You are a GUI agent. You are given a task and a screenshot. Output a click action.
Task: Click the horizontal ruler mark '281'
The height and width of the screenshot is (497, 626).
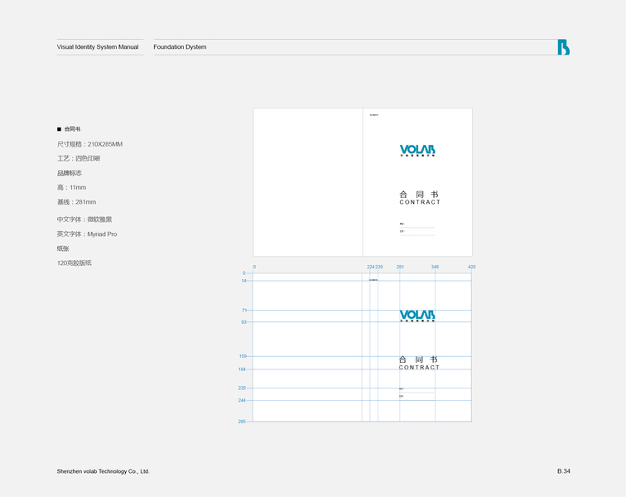pyautogui.click(x=400, y=267)
